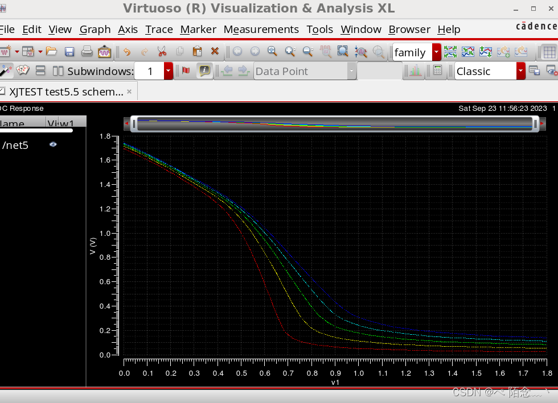Open a new window with the waveform icon
Image resolution: width=558 pixels, height=403 pixels.
pyautogui.click(x=5, y=52)
